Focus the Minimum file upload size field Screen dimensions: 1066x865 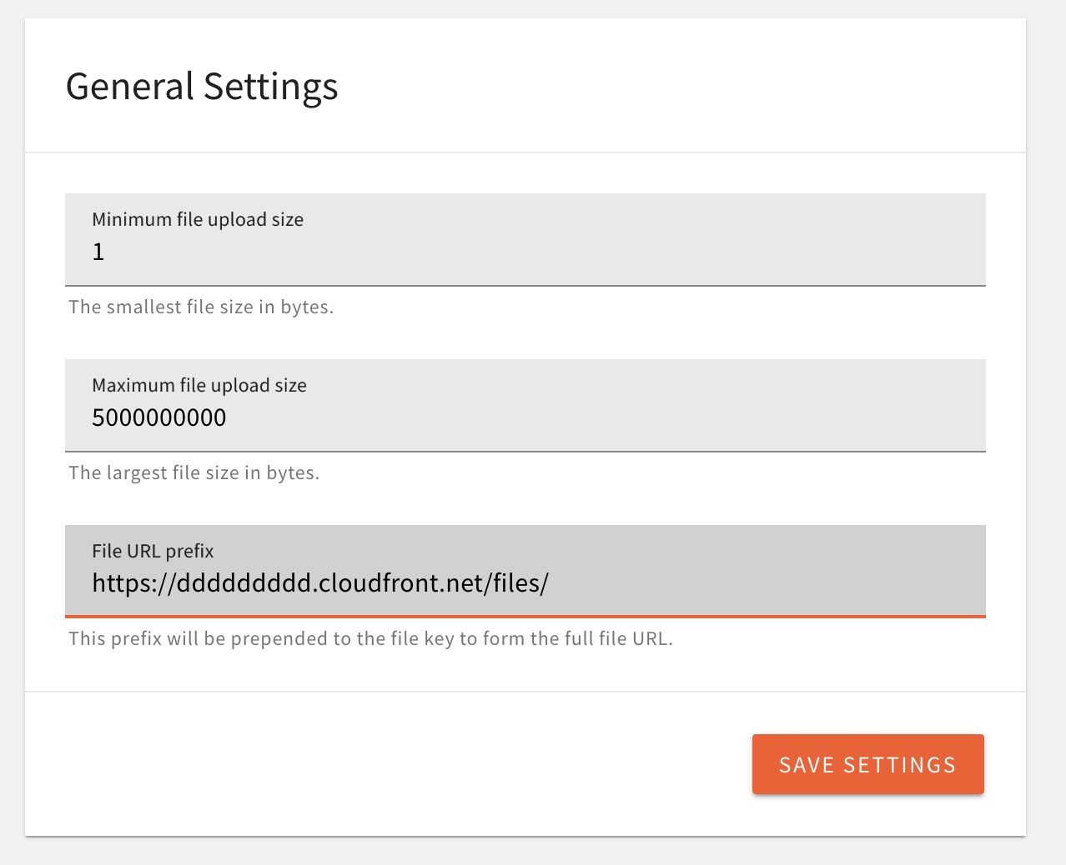(525, 250)
